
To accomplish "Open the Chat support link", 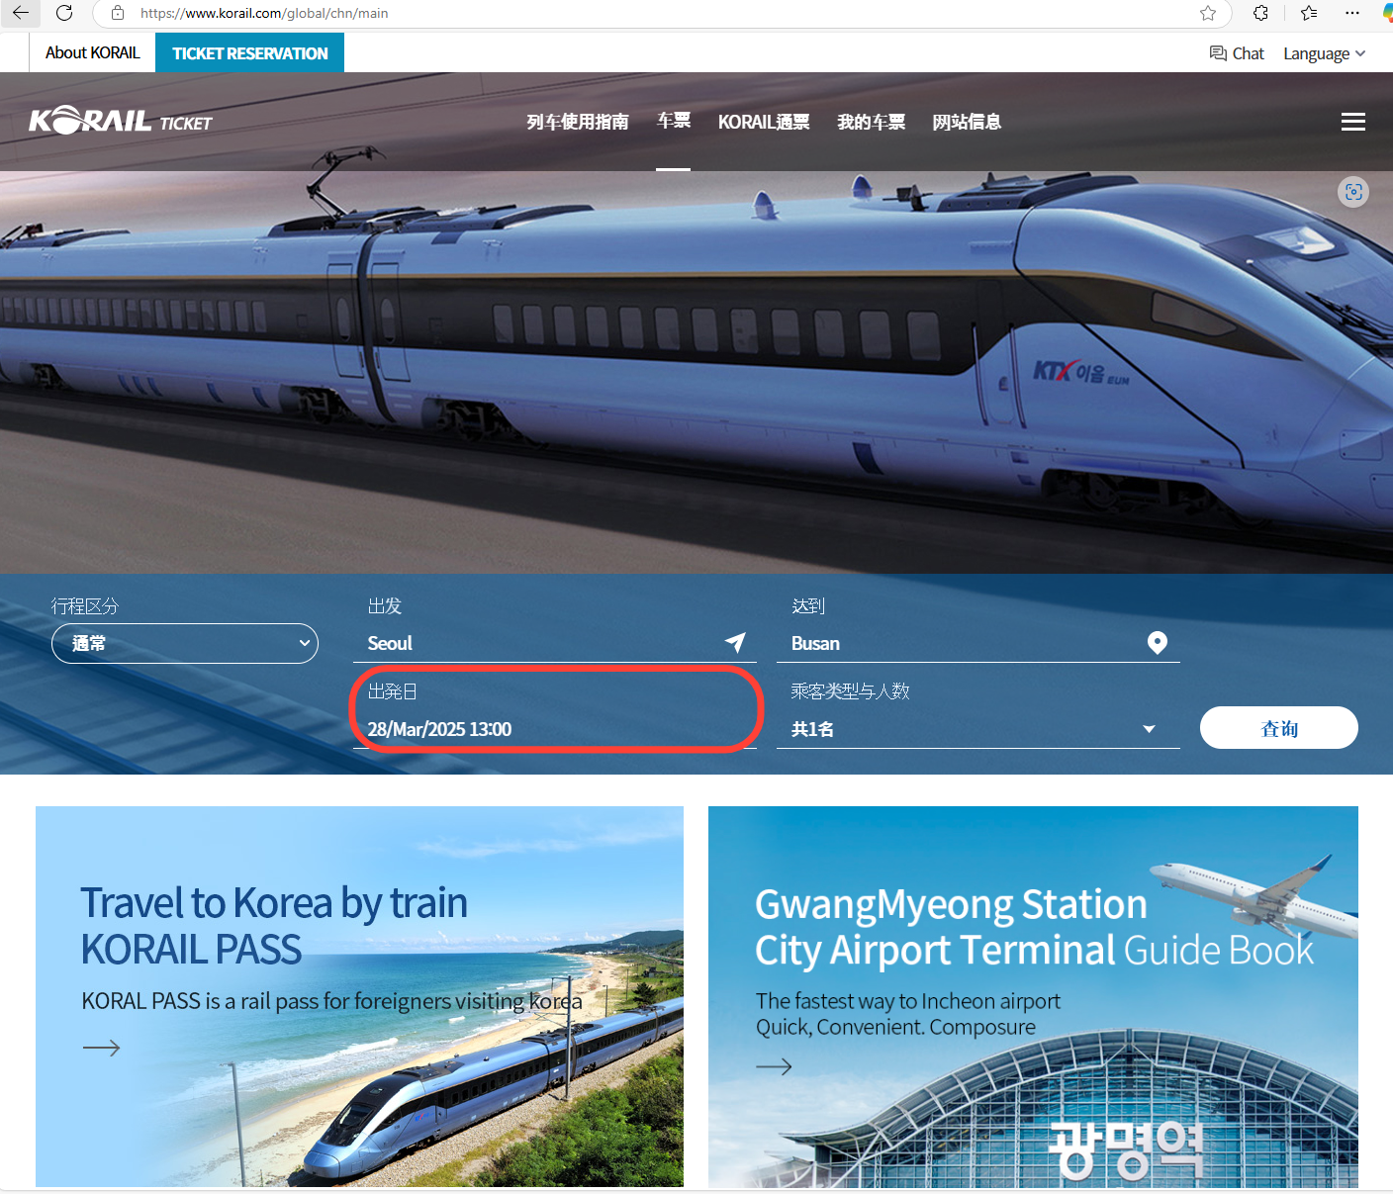I will click(x=1237, y=53).
